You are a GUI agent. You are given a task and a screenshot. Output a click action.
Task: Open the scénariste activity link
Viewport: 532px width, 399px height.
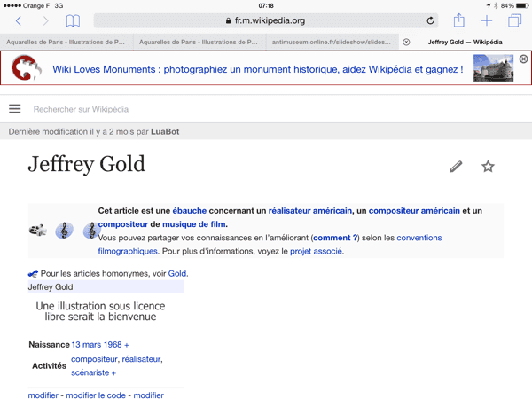[90, 373]
